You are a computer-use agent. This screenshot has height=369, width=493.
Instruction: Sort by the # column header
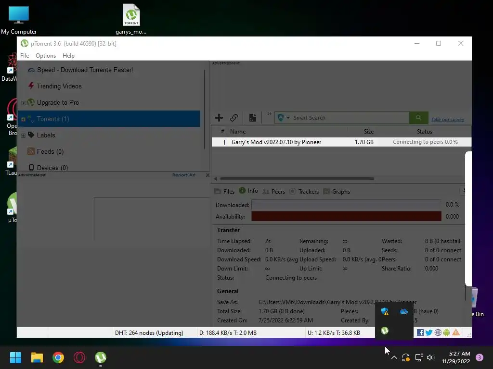(222, 132)
